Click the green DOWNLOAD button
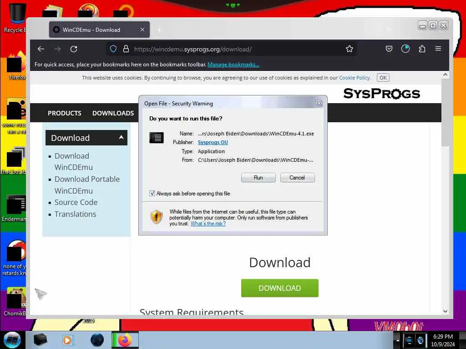Screen dimensions: 466x349 click(x=280, y=288)
